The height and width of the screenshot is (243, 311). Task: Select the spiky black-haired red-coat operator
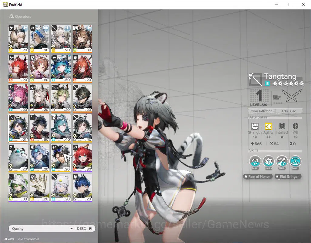[x=40, y=128]
